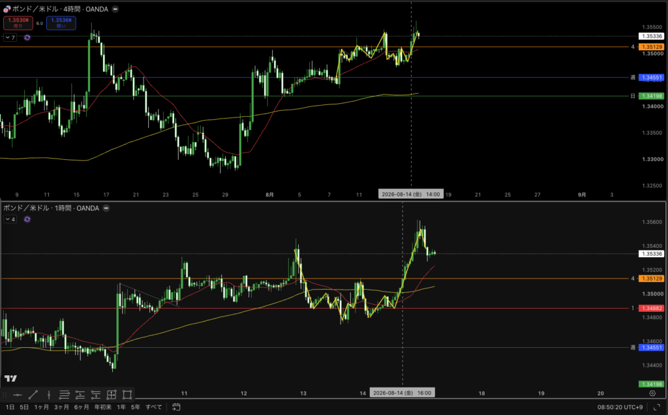Open the go-to-date calendar icon
The height and width of the screenshot is (415, 668).
pos(176,407)
